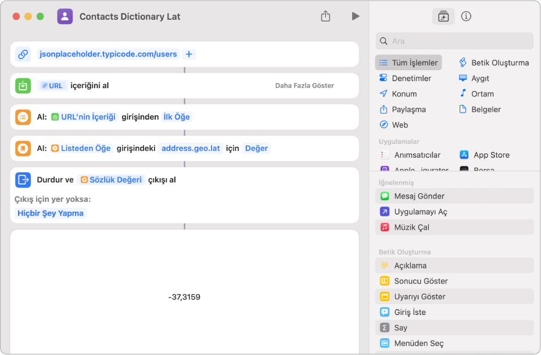This screenshot has width=541, height=355.
Task: Select Belgeler category
Action: click(479, 110)
